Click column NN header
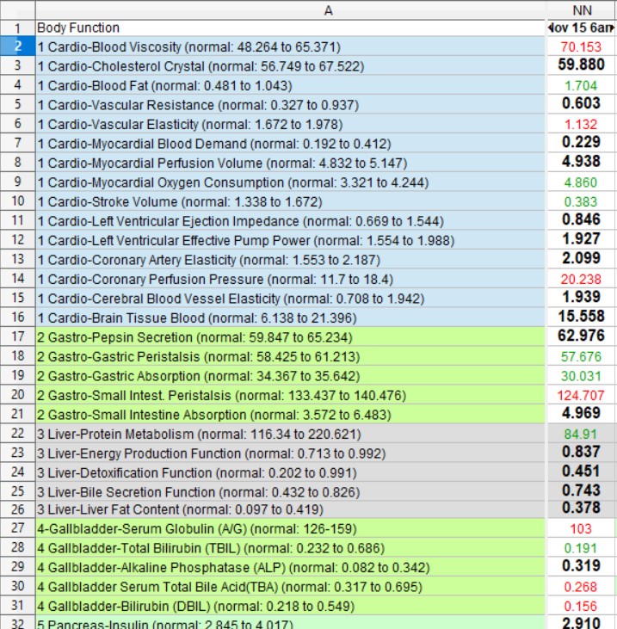 pyautogui.click(x=581, y=9)
